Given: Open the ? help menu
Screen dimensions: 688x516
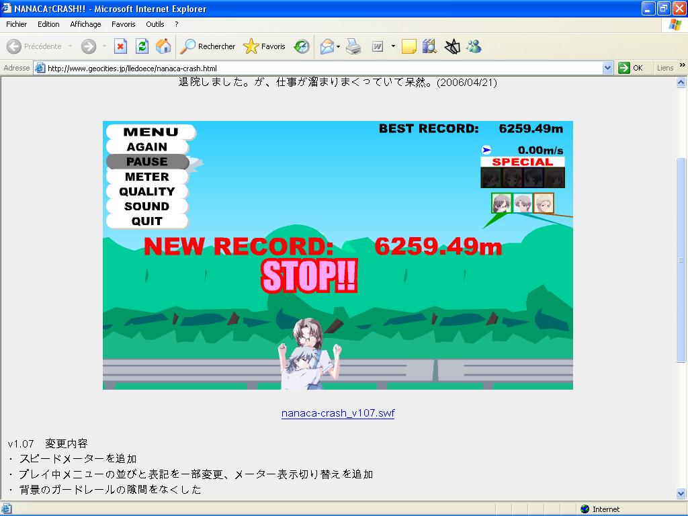Looking at the screenshot, I should (177, 24).
